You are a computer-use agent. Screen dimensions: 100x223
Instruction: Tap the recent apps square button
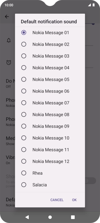73,217
